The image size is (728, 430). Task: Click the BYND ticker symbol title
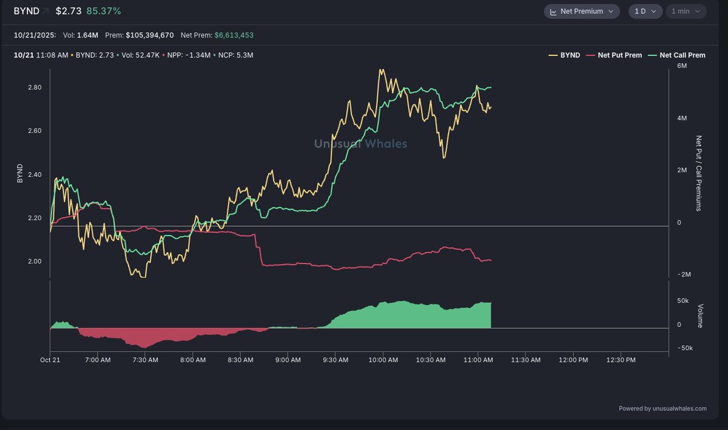[x=26, y=12]
